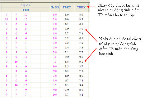This screenshot has height=98, width=143.
Task: Select TBHK cell showing 6.8
Action: point(81,24)
